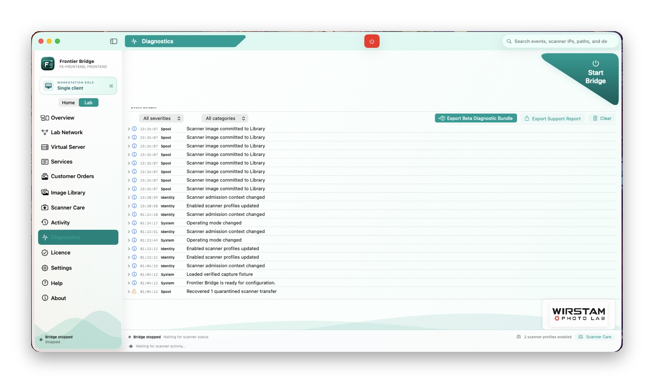Open the Virtual Server page
Image resolution: width=654 pixels, height=383 pixels.
pos(78,147)
